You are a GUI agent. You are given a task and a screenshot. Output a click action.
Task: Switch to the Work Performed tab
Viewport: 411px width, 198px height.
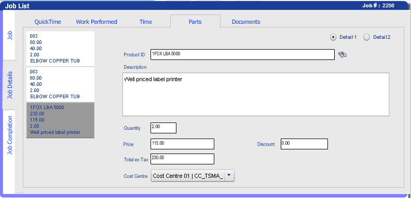pyautogui.click(x=97, y=22)
